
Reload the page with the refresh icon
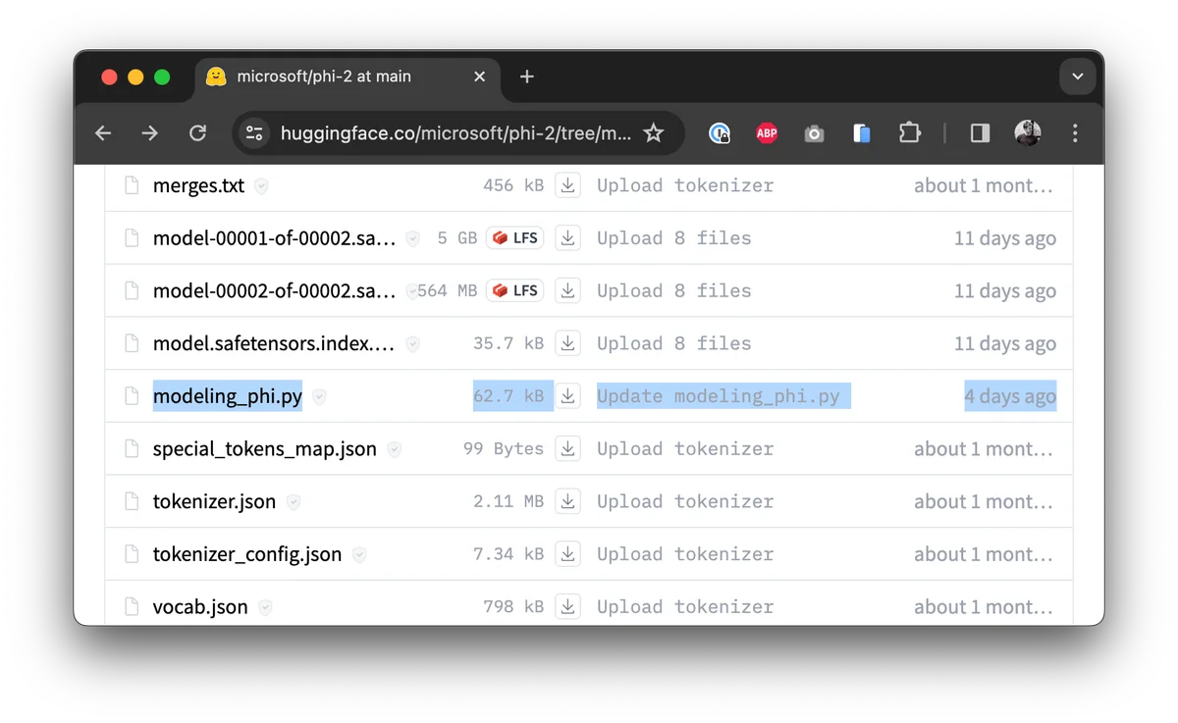197,133
